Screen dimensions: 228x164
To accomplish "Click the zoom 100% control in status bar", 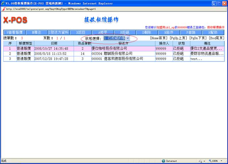I will pos(215,160).
